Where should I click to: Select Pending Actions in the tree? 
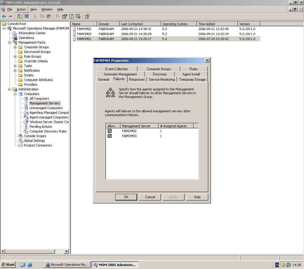(41, 127)
